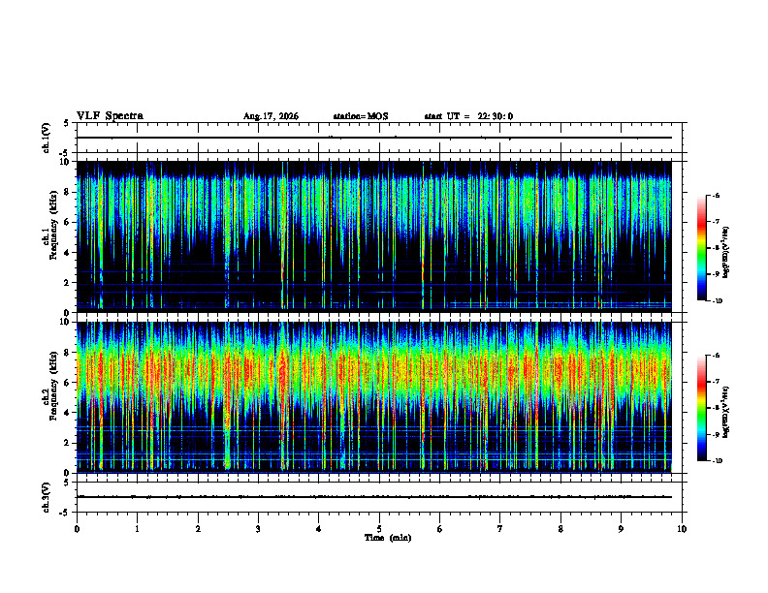Select the date text "Aug.17, 2026"
This screenshot has width=768, height=593.
(x=271, y=116)
